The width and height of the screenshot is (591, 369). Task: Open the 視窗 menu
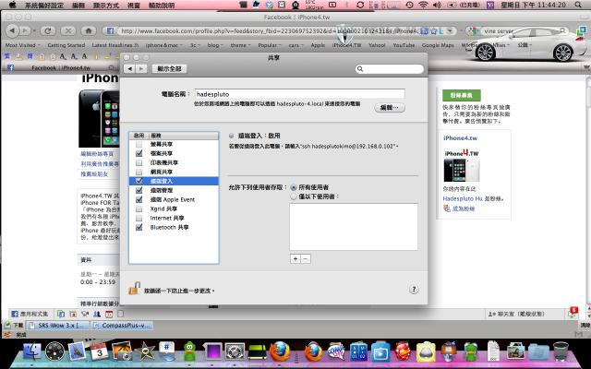point(133,6)
